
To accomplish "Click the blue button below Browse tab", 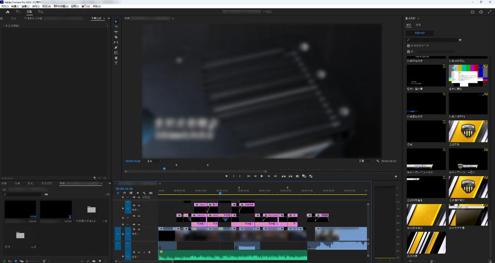I will pyautogui.click(x=420, y=33).
